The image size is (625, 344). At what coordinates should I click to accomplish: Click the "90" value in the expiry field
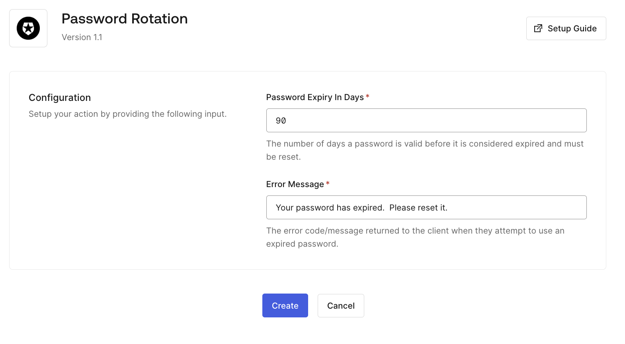281,121
